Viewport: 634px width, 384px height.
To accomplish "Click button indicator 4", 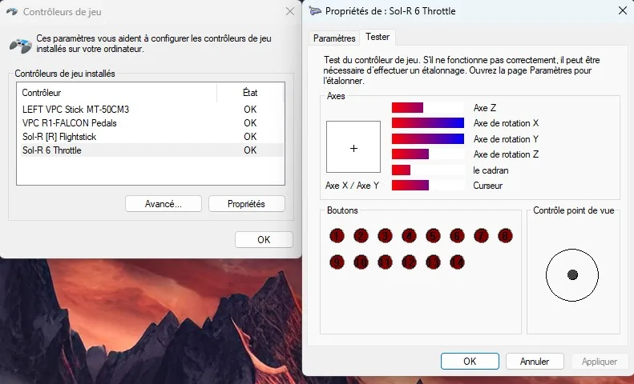I will click(410, 236).
